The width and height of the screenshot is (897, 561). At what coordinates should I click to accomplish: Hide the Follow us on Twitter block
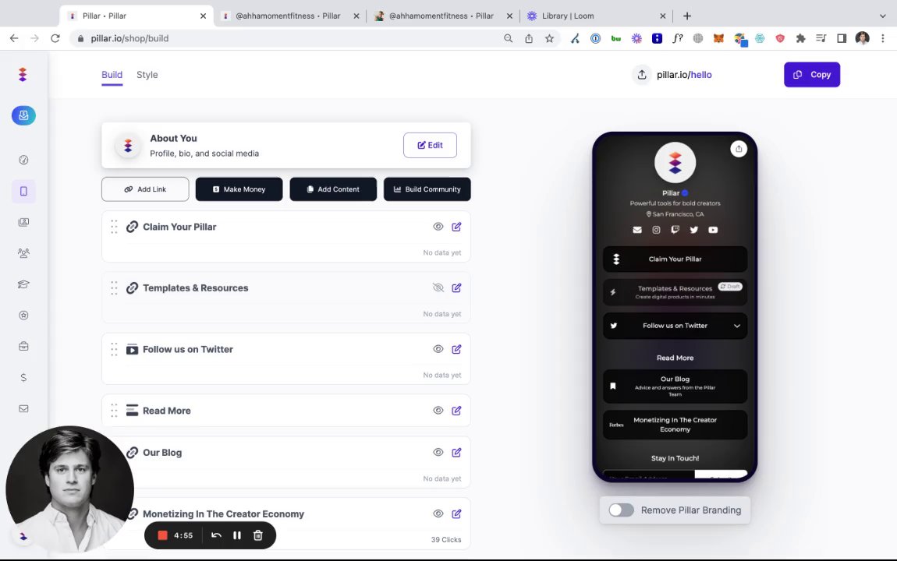438,349
